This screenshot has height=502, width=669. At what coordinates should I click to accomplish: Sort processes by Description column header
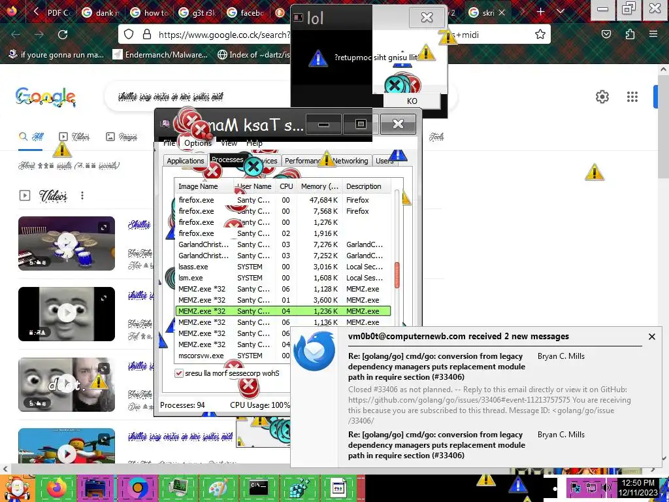tap(367, 186)
